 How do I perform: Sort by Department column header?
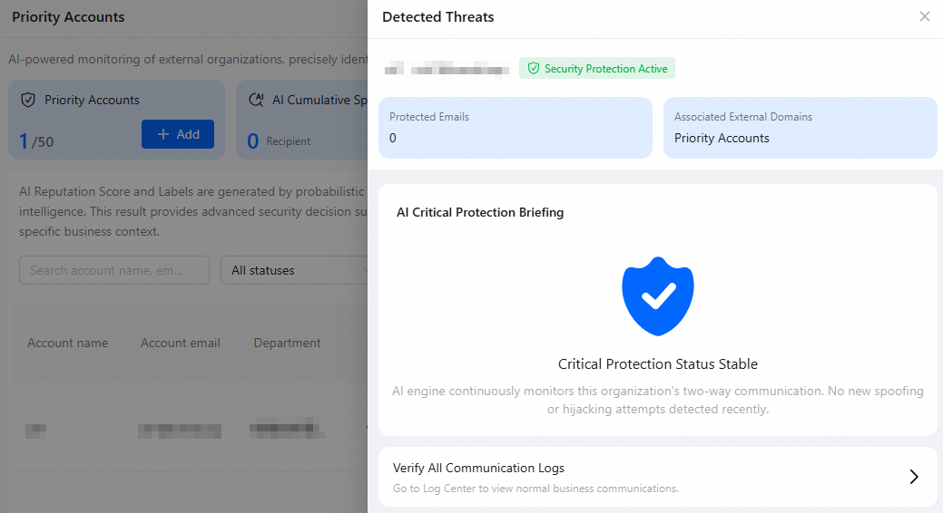click(x=287, y=343)
